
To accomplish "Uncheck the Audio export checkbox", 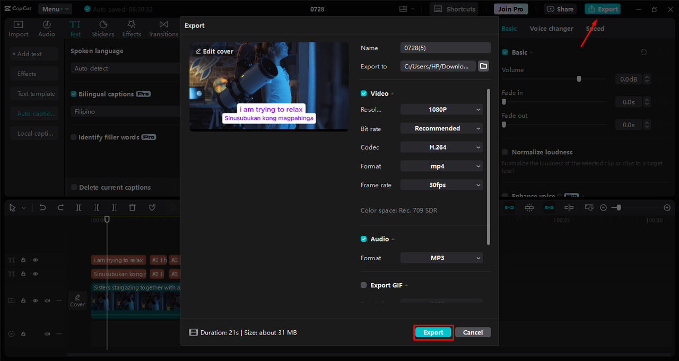I will [363, 239].
